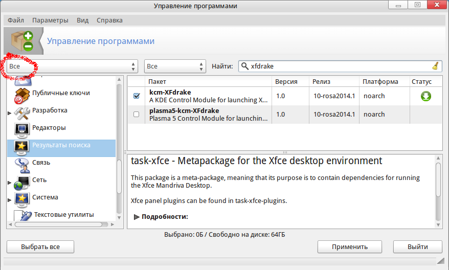Click green install status arrow for kcm-XFdrake

click(x=426, y=96)
